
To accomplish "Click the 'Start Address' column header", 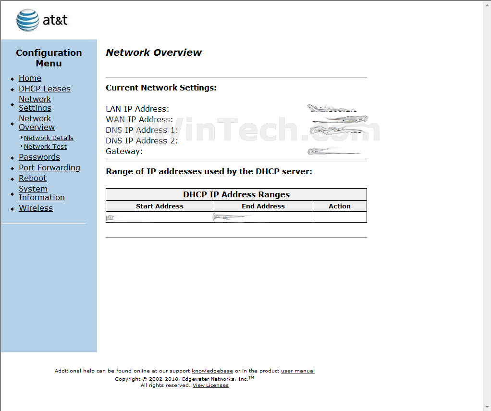I will point(160,206).
